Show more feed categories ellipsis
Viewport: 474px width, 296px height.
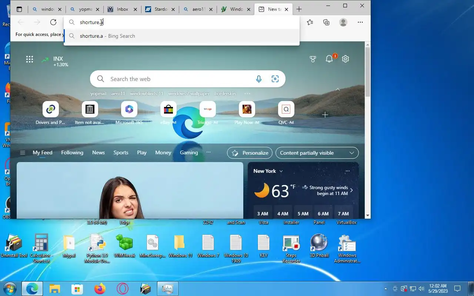[208, 152]
